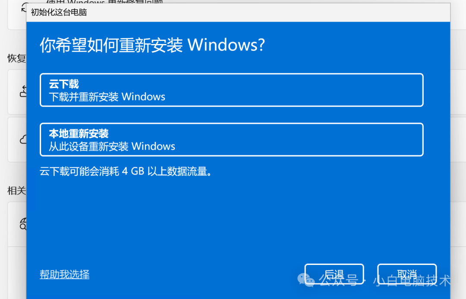Click the 恢复 section heading behind dialog

click(17, 58)
